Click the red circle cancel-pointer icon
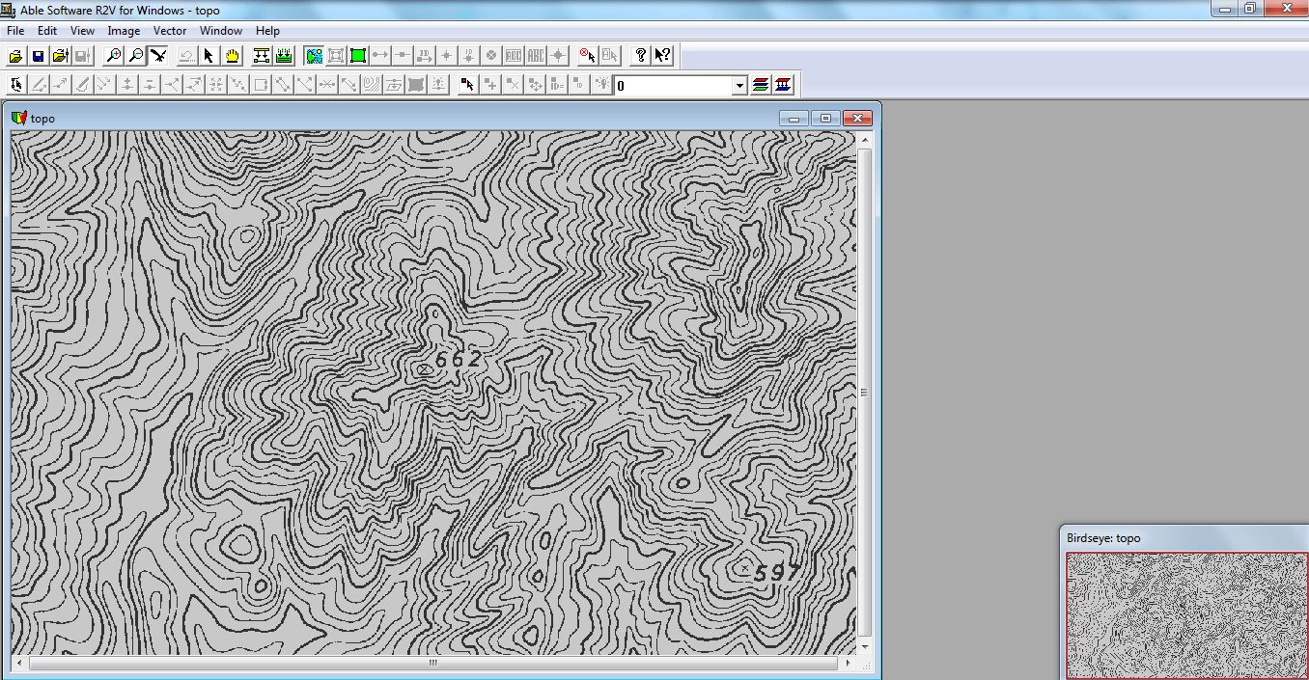The height and width of the screenshot is (680, 1309). point(588,56)
